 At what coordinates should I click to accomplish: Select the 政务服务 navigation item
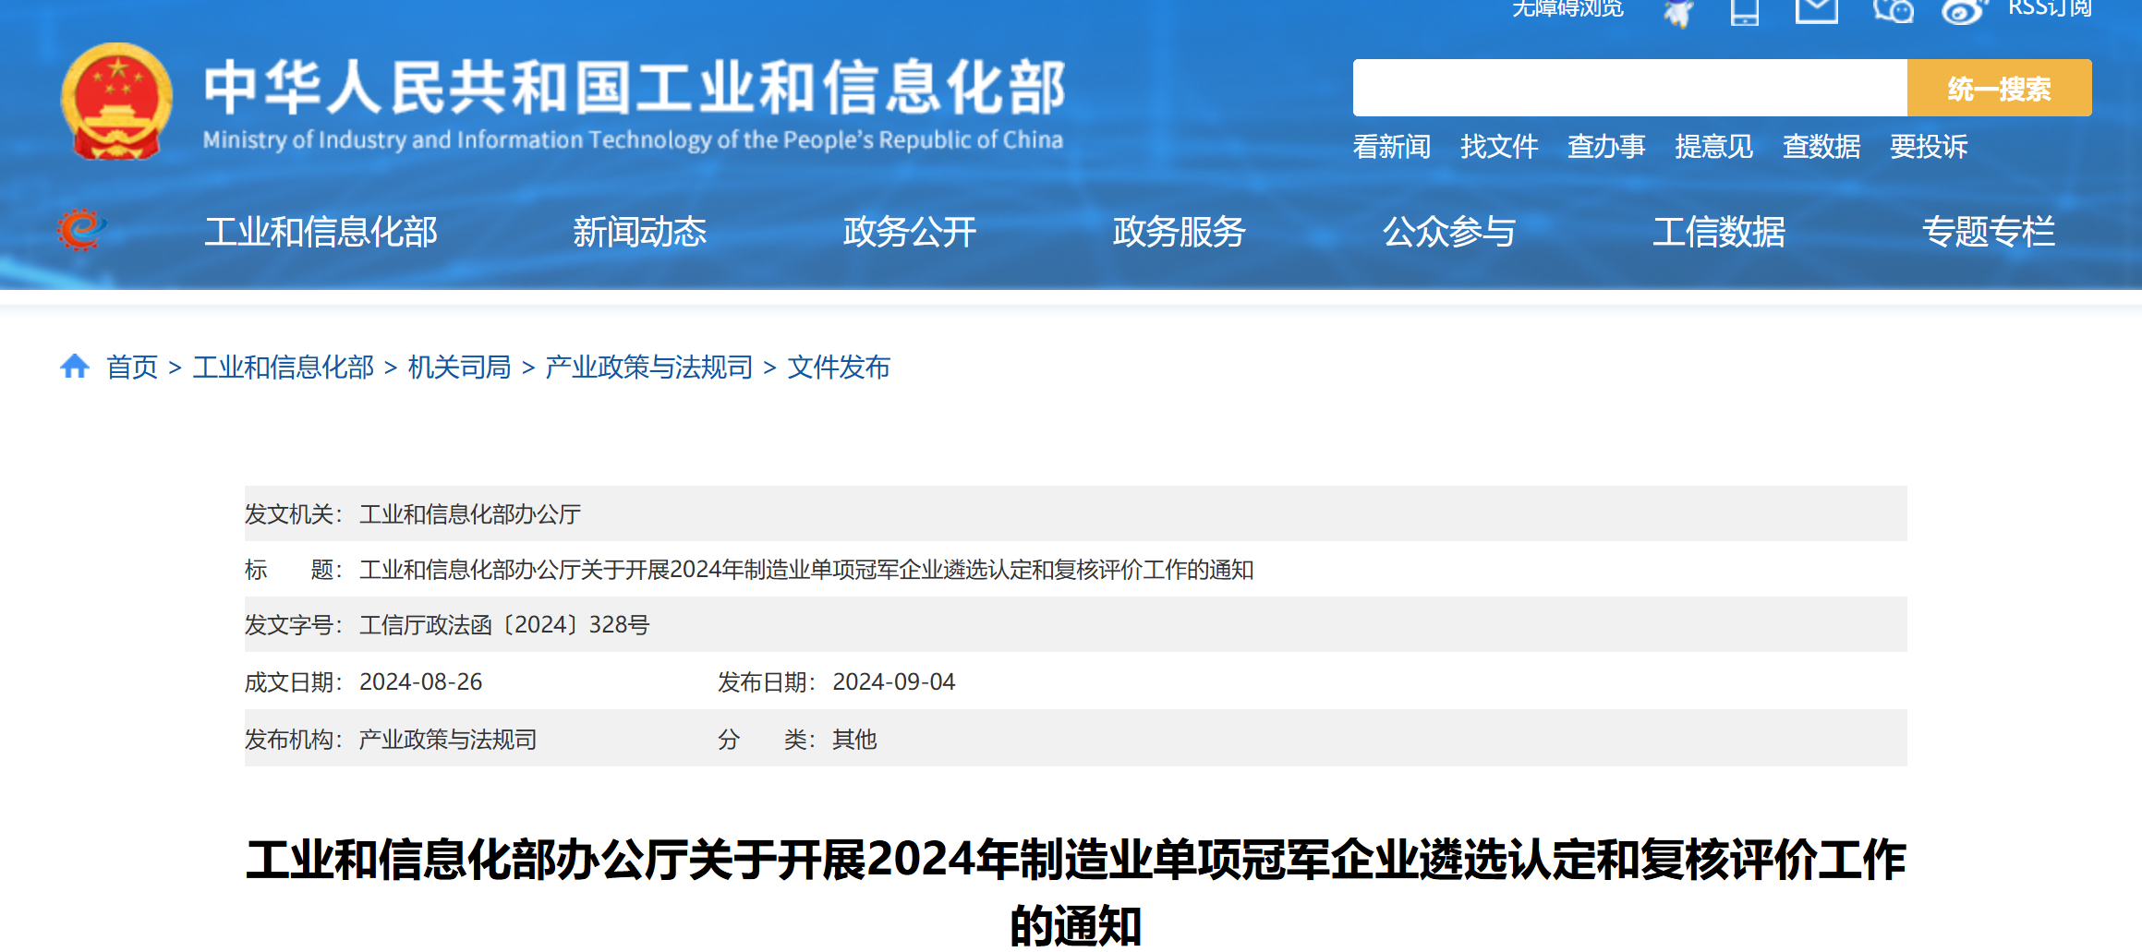point(1179,232)
